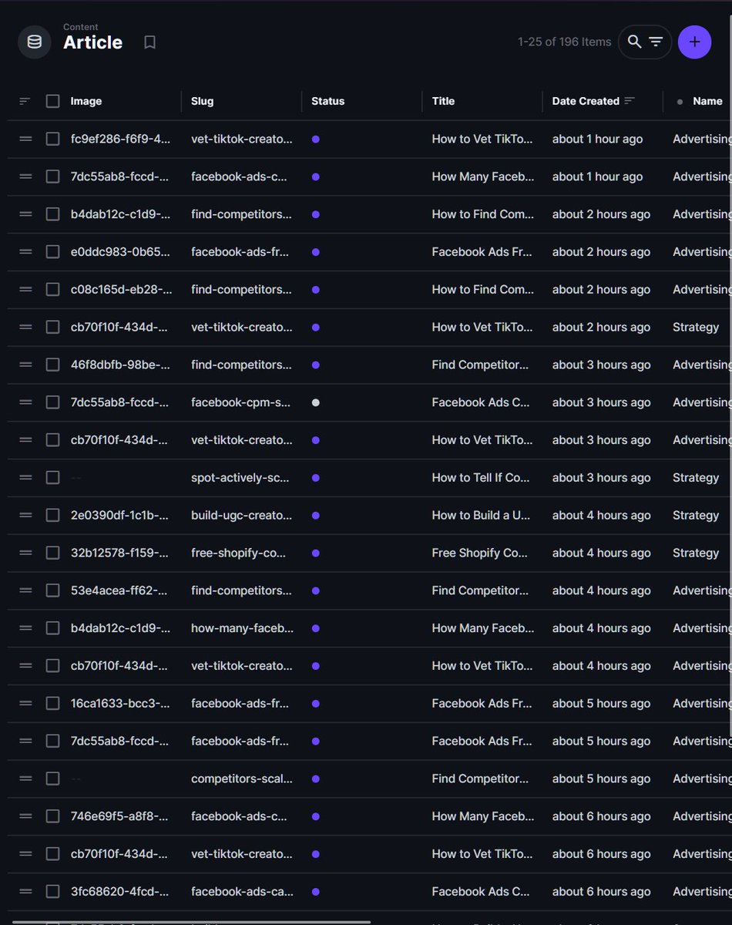Screen dimensions: 732x925
Task: Click drag handle of 16ca1633 row
Action: [25, 703]
